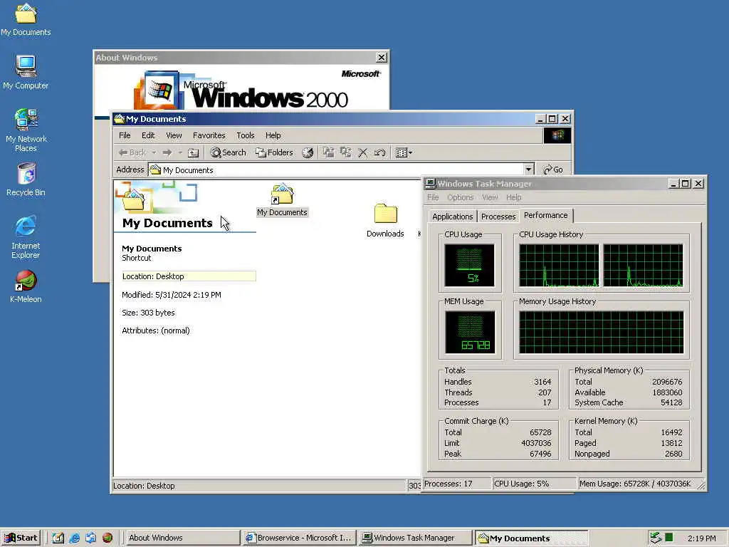729x547 pixels.
Task: Click the CPU Usage 5% gauge
Action: (x=470, y=265)
